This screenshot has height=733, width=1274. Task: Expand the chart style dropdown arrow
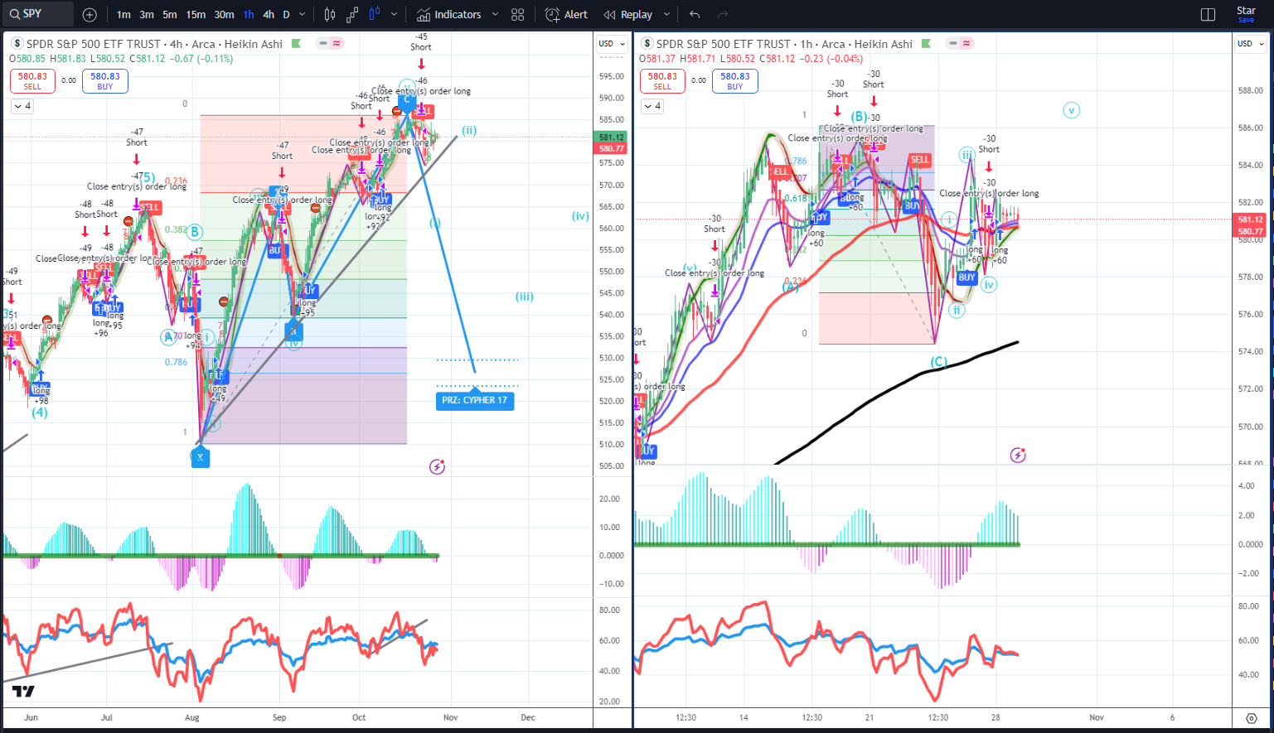pyautogui.click(x=394, y=14)
